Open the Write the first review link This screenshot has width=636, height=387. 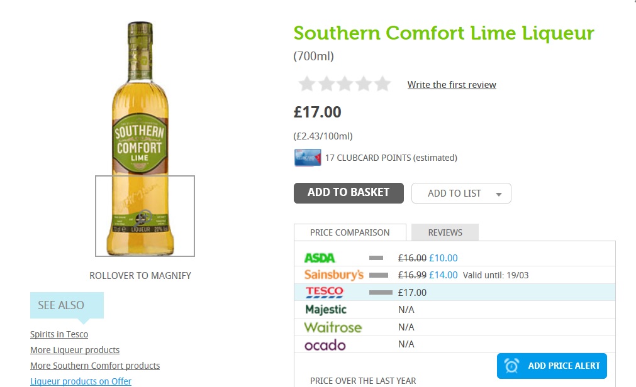[452, 84]
